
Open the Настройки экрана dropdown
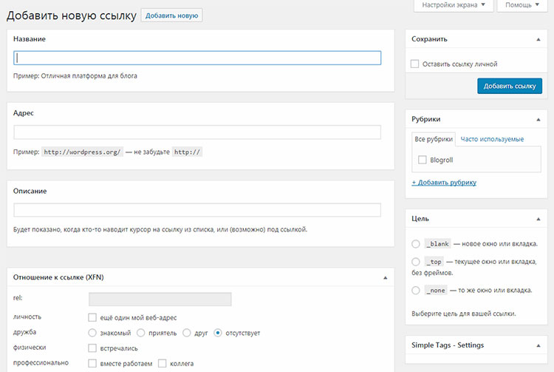point(454,5)
